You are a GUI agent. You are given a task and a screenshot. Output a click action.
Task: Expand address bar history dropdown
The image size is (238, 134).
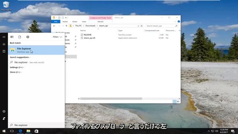pyautogui.click(x=138, y=26)
